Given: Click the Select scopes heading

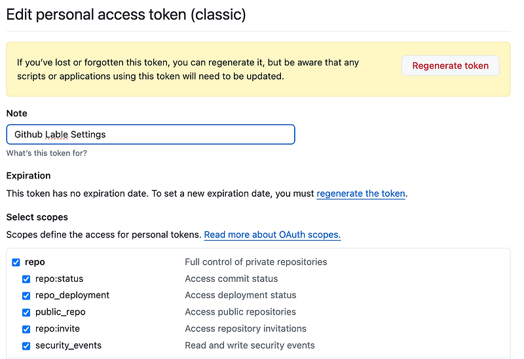Looking at the screenshot, I should pyautogui.click(x=37, y=217).
